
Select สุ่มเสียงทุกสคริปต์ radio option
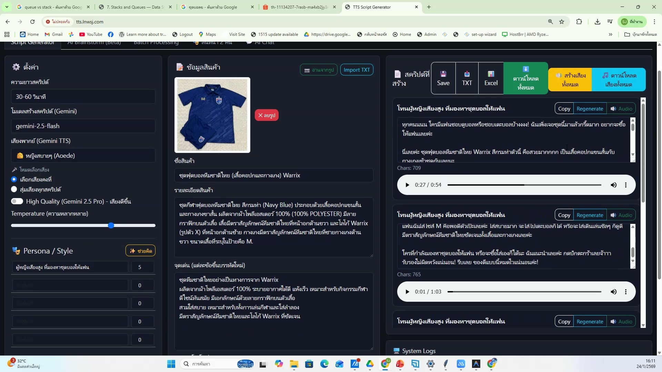pyautogui.click(x=14, y=189)
